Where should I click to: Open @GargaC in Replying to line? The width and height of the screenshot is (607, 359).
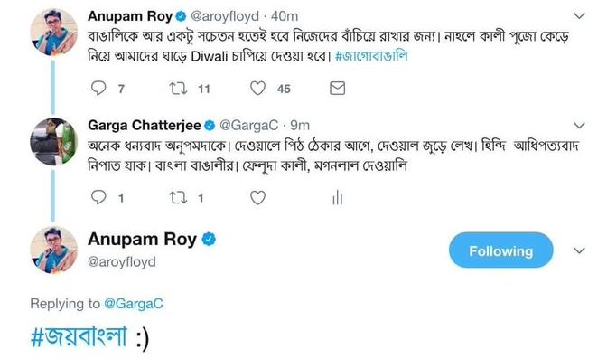tap(134, 304)
